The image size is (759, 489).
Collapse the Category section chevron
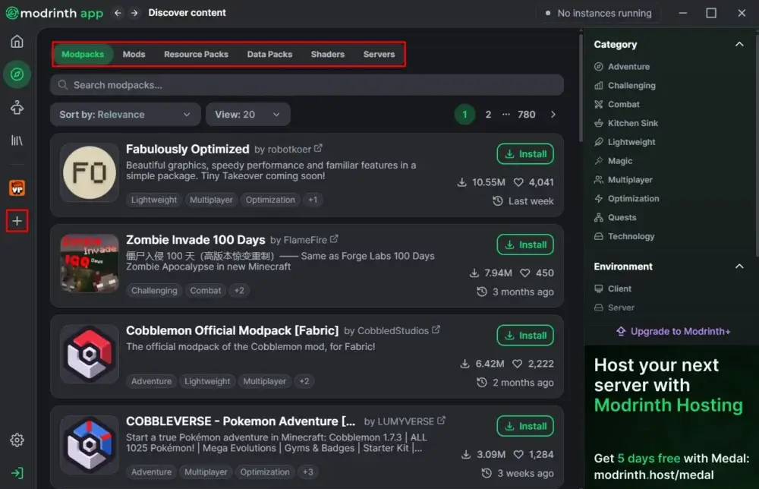pyautogui.click(x=739, y=45)
